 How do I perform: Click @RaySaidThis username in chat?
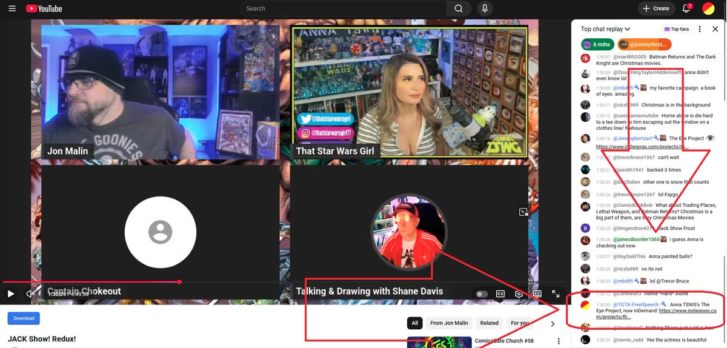click(629, 256)
